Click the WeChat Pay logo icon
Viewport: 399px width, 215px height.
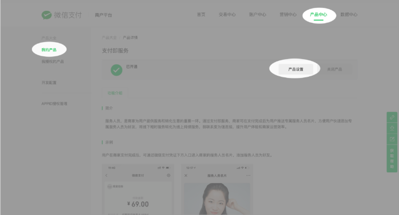(47, 15)
